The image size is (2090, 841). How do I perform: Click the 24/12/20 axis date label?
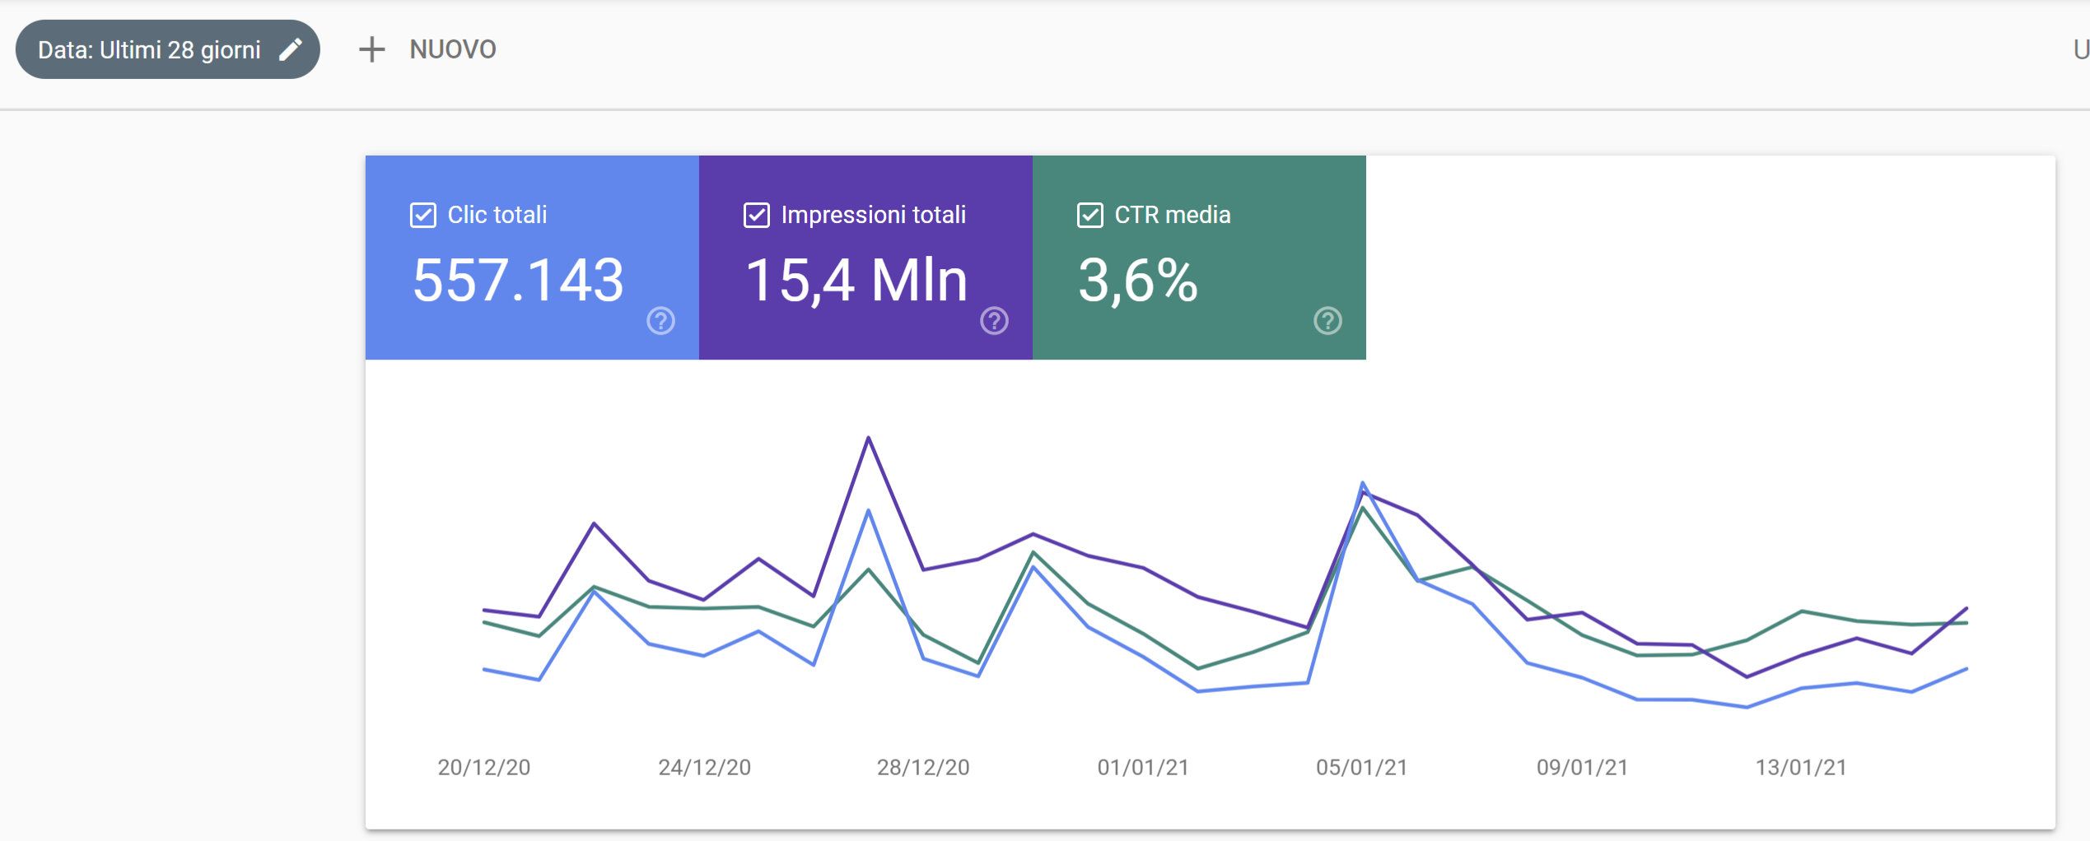[x=705, y=768]
